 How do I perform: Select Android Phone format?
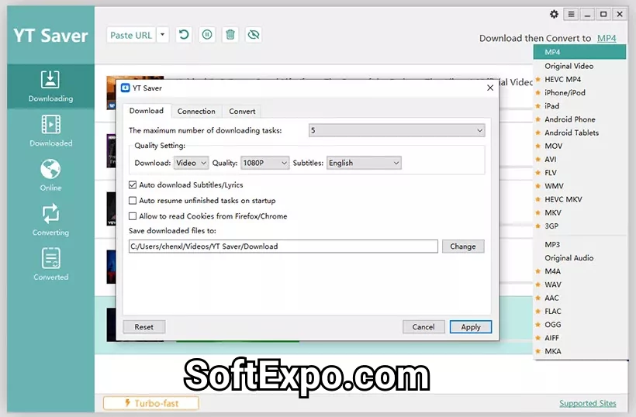pyautogui.click(x=579, y=119)
